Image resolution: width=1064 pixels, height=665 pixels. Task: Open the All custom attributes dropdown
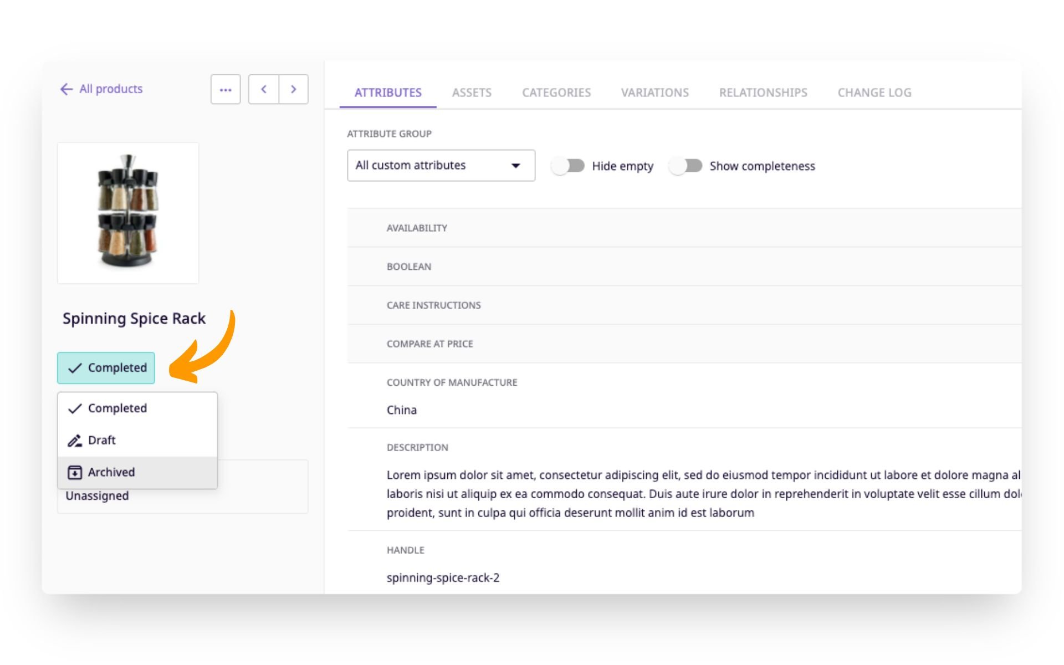pos(441,165)
